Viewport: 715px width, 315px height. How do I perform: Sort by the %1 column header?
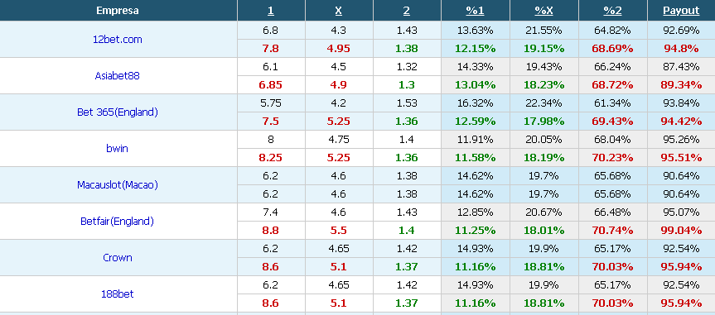[x=475, y=11]
